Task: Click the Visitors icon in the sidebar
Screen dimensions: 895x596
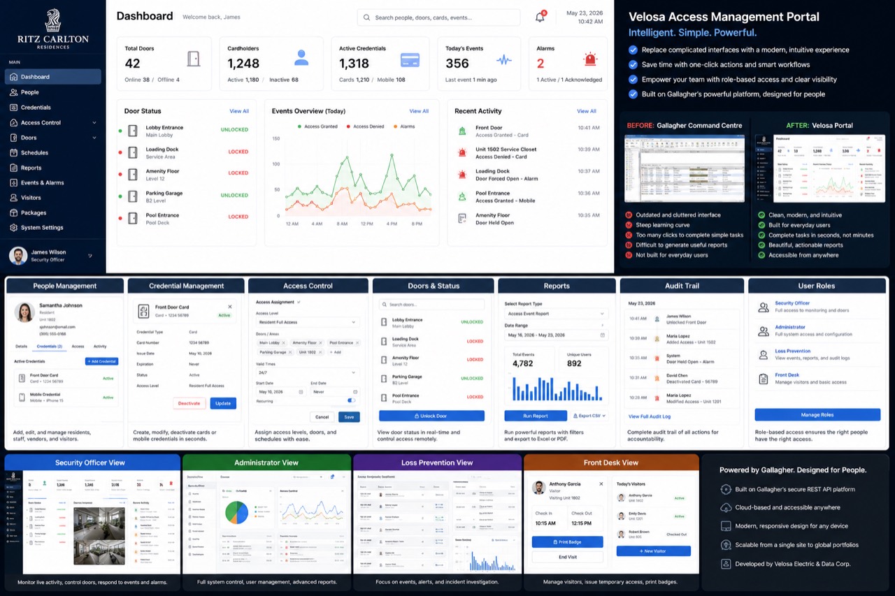Action: click(x=13, y=198)
